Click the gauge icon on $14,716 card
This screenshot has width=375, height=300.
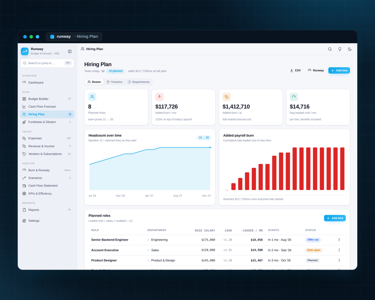tap(294, 97)
